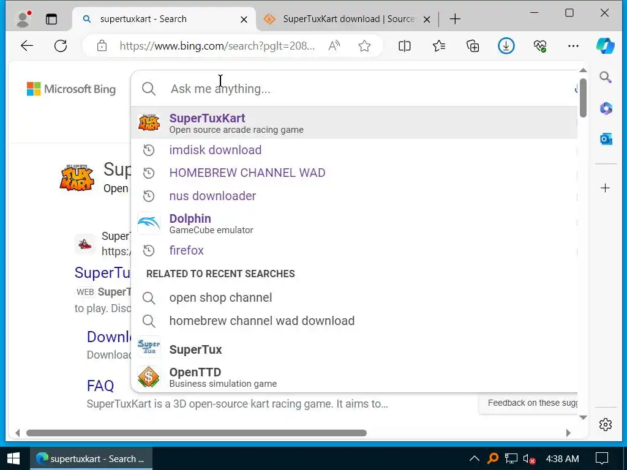
Task: Click the orange search tray icon
Action: point(493,458)
